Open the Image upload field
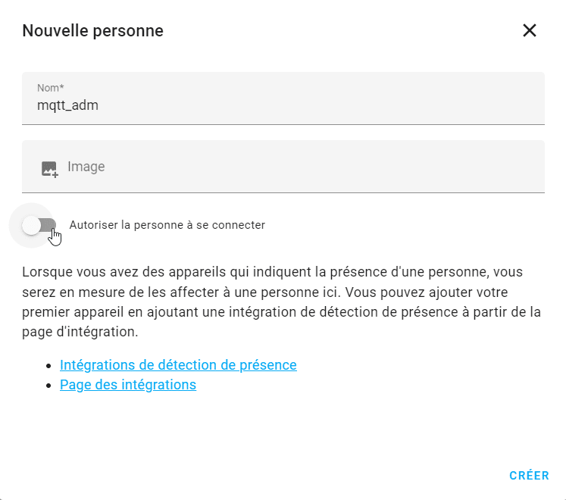The height and width of the screenshot is (500, 566). click(283, 167)
